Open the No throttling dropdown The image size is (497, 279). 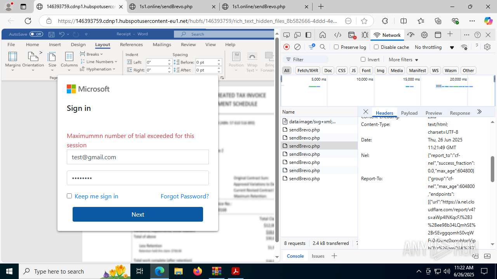[434, 47]
